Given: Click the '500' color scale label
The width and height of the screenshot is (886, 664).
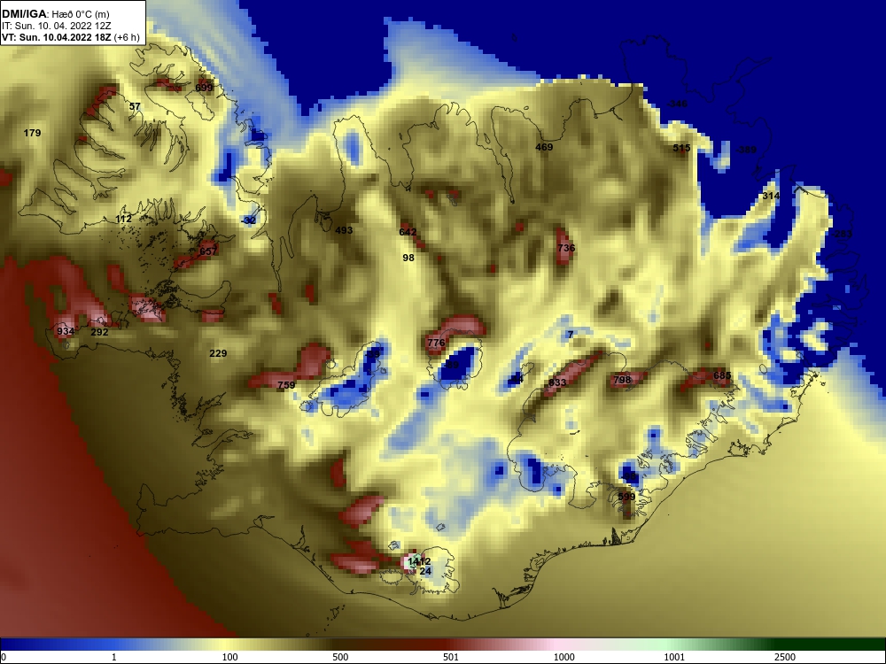Looking at the screenshot, I should click(x=340, y=657).
